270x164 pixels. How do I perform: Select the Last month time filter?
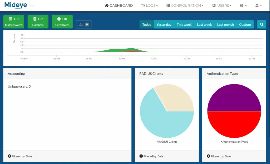(x=225, y=24)
